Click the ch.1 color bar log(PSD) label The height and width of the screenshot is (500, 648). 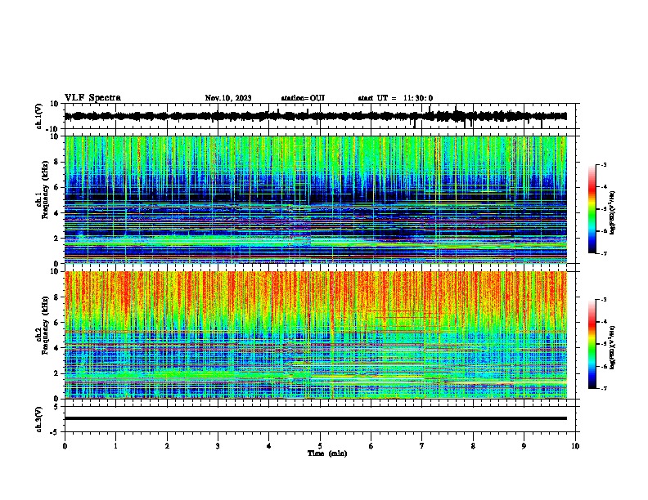pyautogui.click(x=613, y=212)
